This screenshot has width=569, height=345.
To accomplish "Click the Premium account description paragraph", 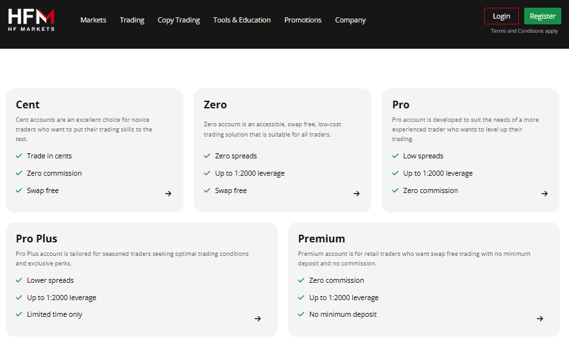I will 414,258.
